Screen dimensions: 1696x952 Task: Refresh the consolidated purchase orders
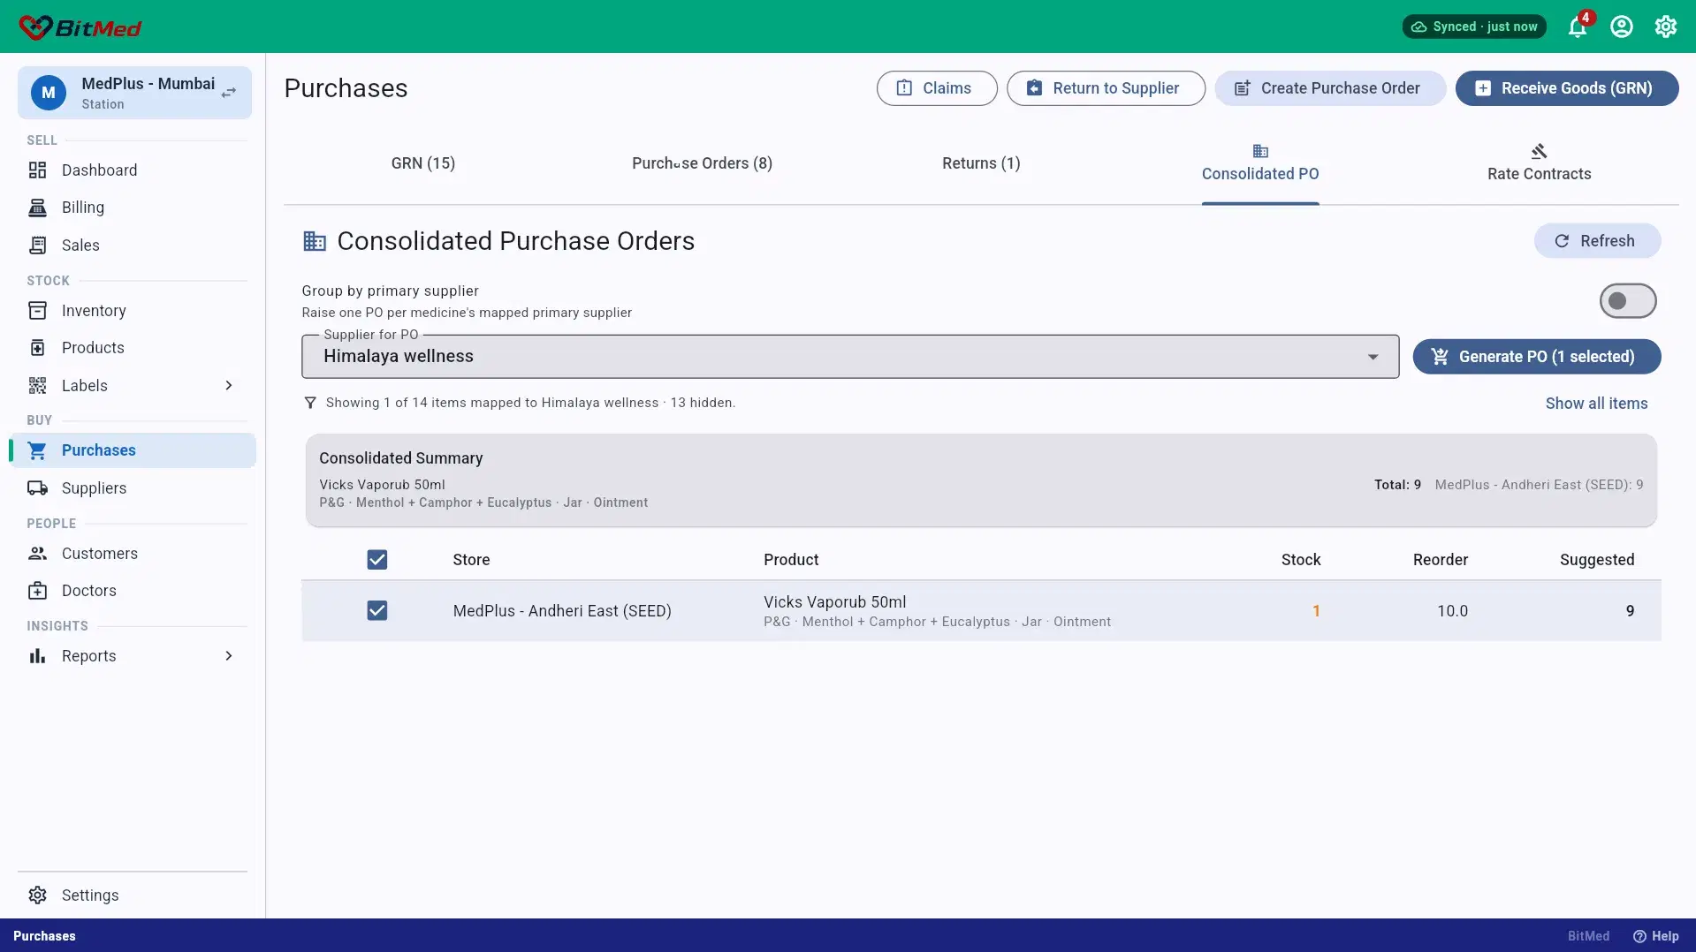pos(1597,241)
